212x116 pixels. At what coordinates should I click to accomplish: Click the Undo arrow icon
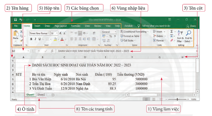(x=21, y=20)
